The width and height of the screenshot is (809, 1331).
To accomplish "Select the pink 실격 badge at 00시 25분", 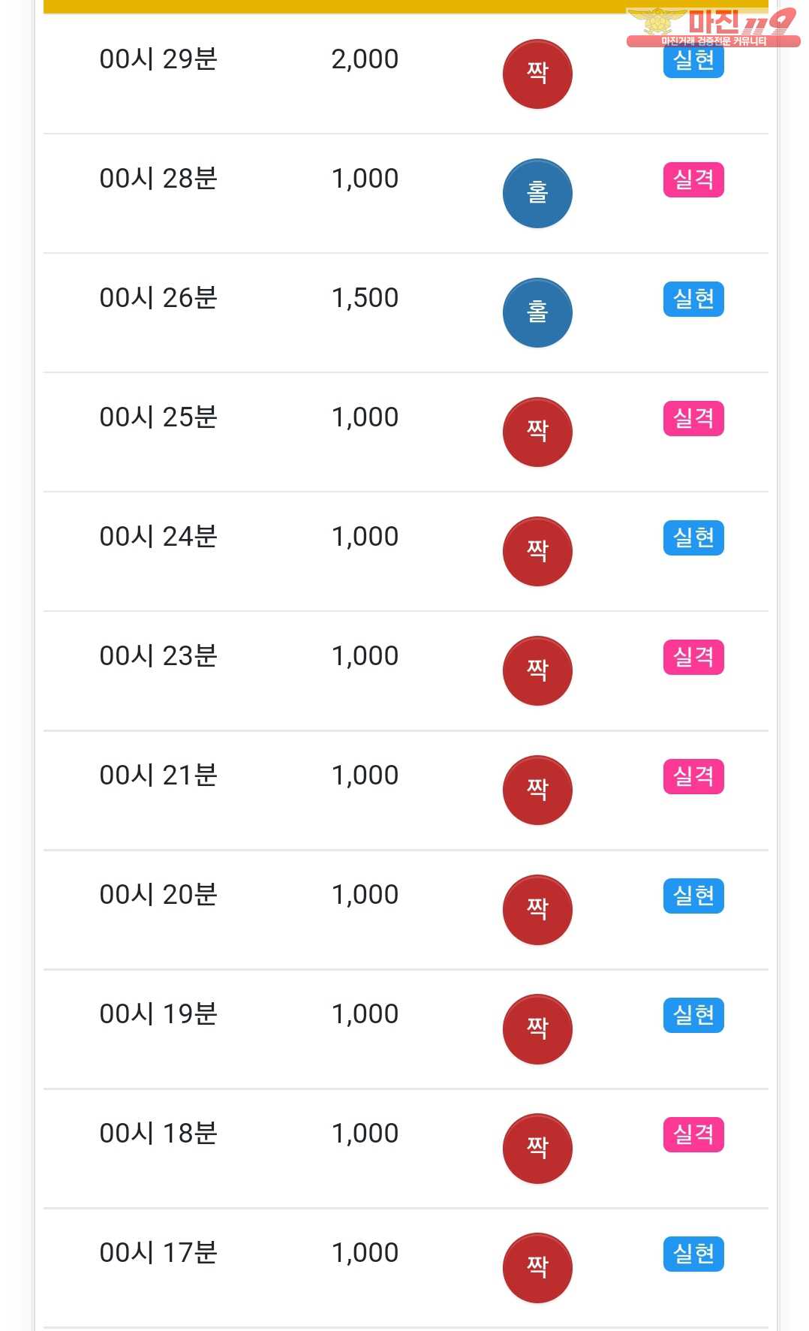I will 693,418.
